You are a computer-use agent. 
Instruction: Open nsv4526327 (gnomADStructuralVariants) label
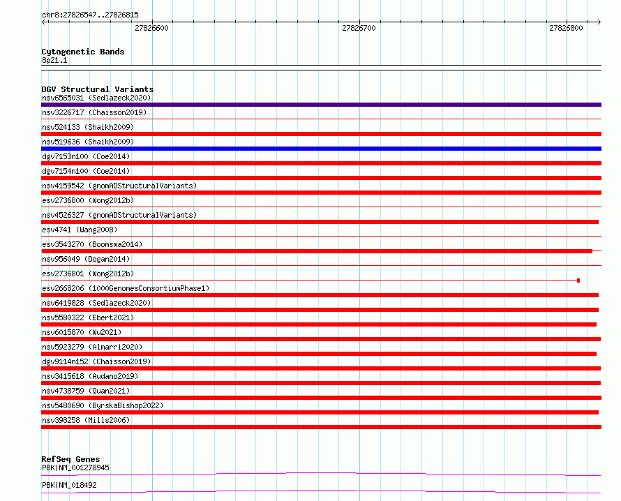coord(119,215)
